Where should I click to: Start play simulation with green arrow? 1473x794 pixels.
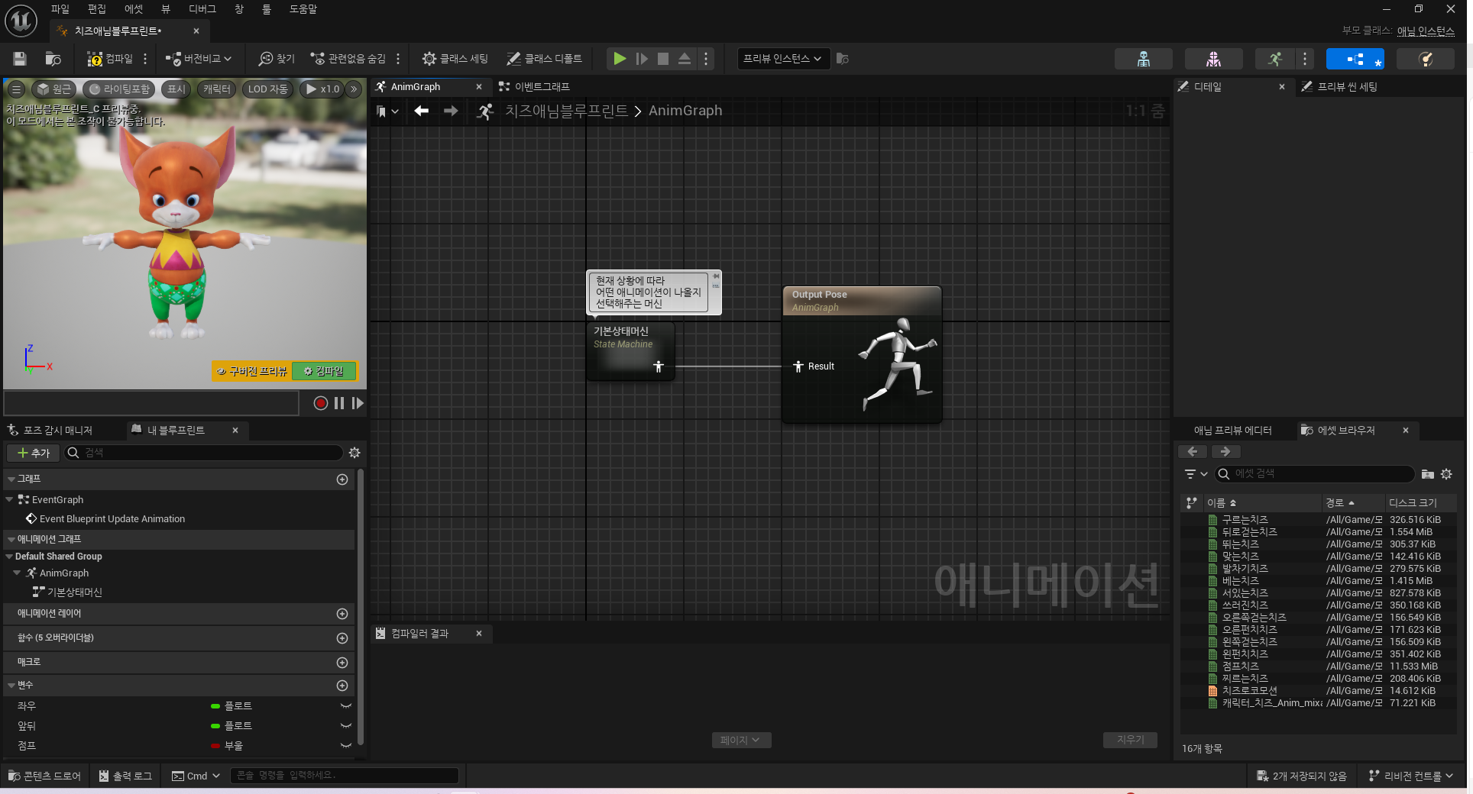pyautogui.click(x=620, y=59)
